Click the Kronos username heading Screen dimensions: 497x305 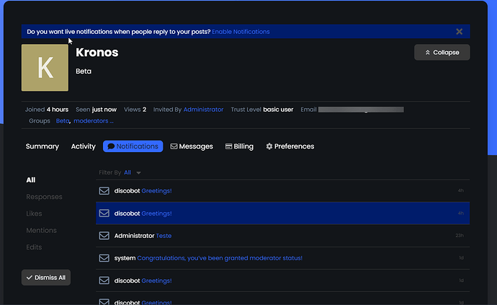(97, 53)
